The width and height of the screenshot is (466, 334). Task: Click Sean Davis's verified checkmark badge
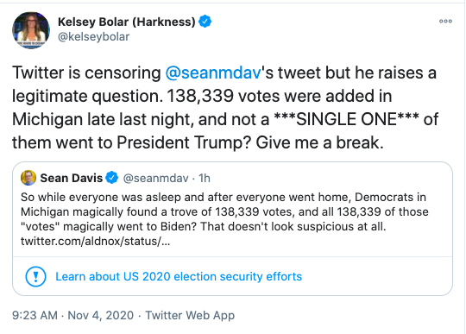point(111,178)
